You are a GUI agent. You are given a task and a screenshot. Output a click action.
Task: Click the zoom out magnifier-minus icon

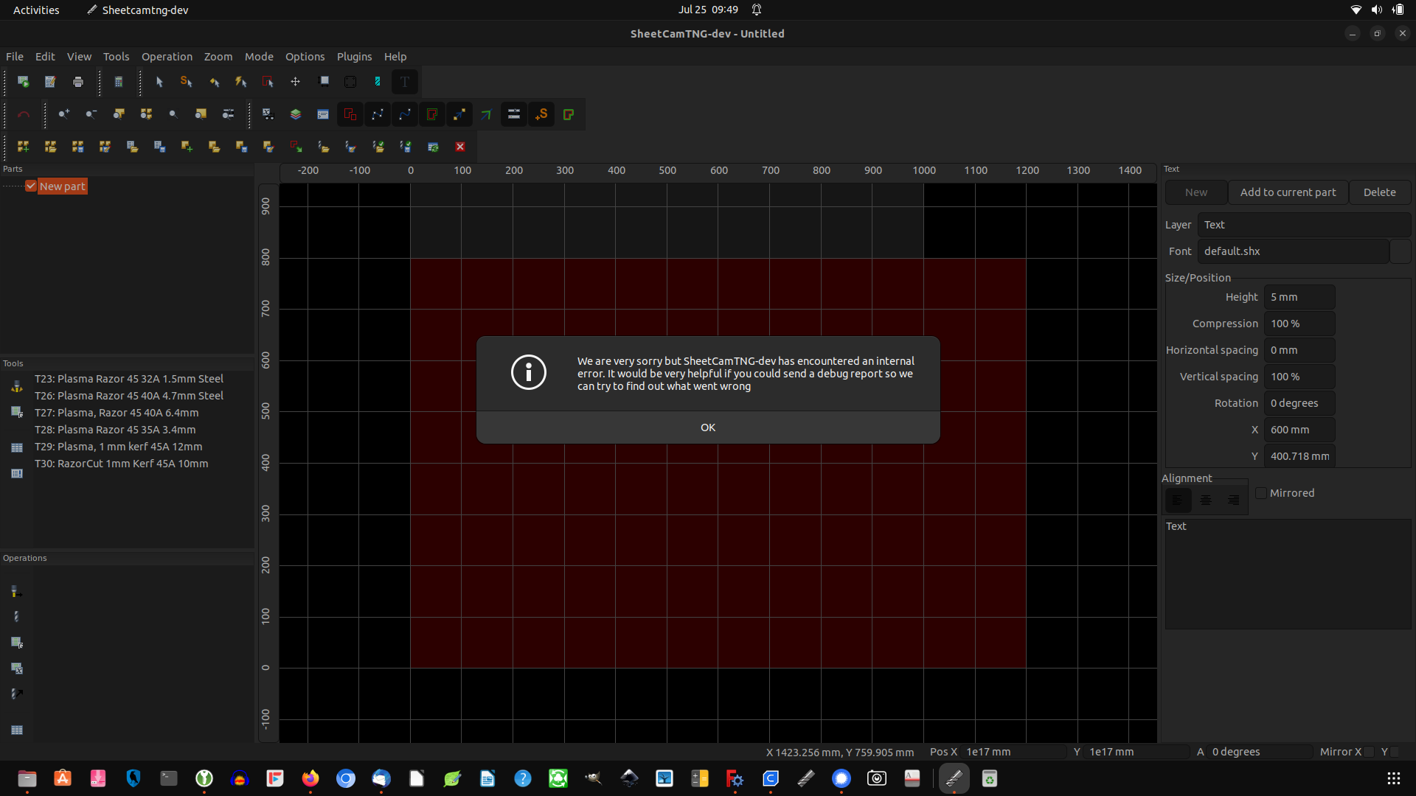(x=91, y=114)
